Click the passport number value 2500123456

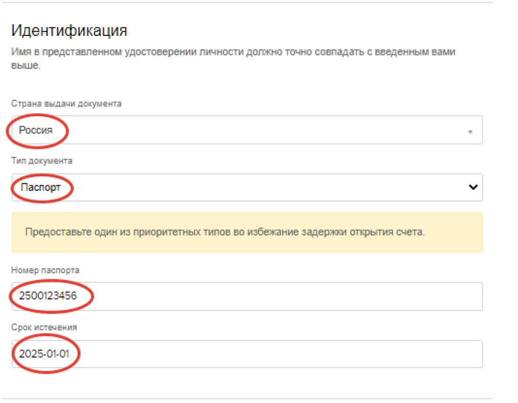coord(48,296)
